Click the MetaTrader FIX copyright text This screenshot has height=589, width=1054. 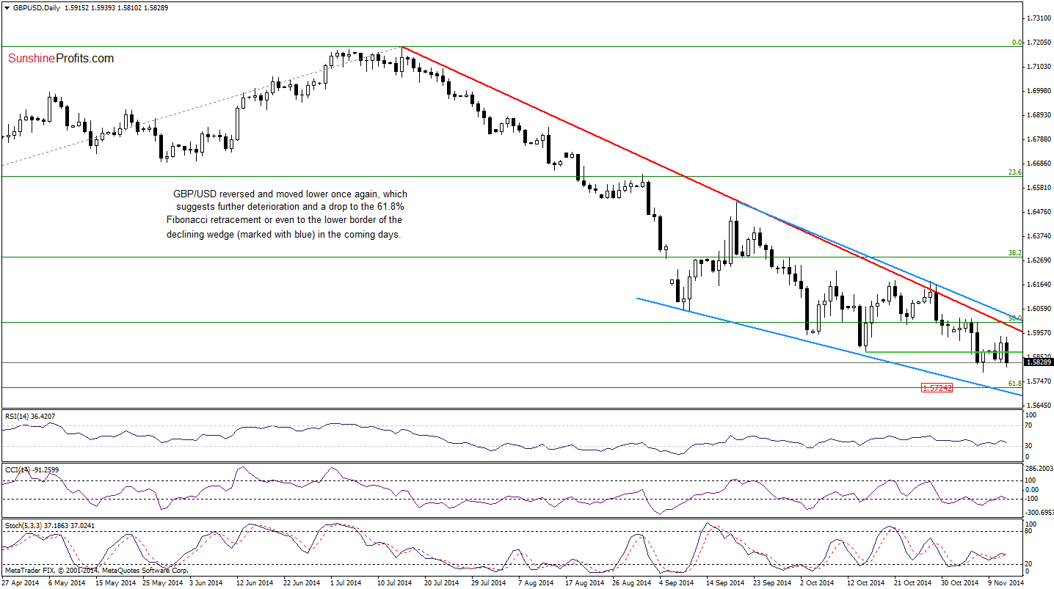(x=96, y=570)
